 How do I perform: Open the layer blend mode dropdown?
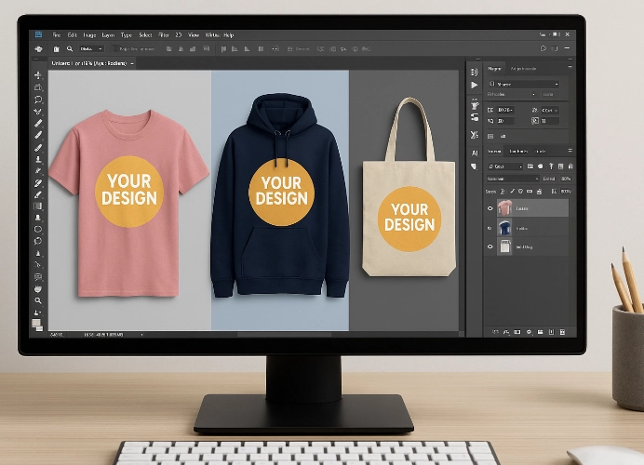[513, 178]
